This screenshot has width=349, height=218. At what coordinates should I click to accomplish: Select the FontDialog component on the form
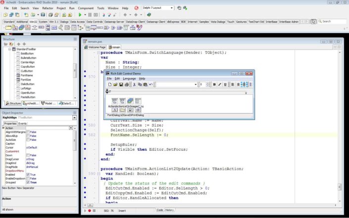113,110
